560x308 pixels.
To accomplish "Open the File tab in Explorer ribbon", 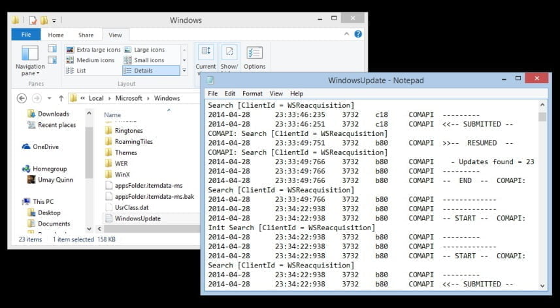I will click(26, 35).
